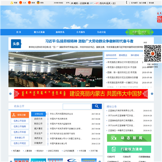Click left arrow beside red banner

10,94
